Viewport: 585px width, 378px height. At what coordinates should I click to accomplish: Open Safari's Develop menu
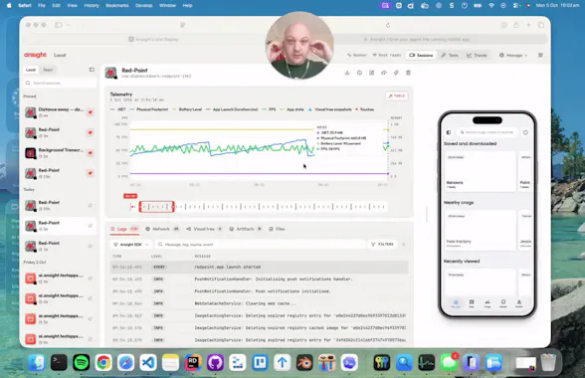point(143,6)
